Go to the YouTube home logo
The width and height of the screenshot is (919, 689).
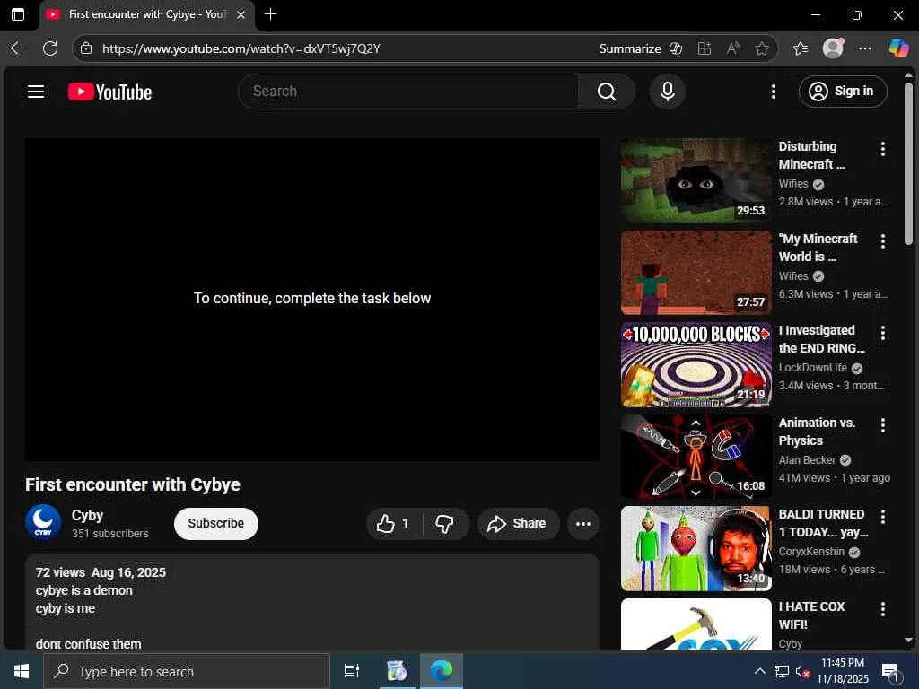[109, 92]
